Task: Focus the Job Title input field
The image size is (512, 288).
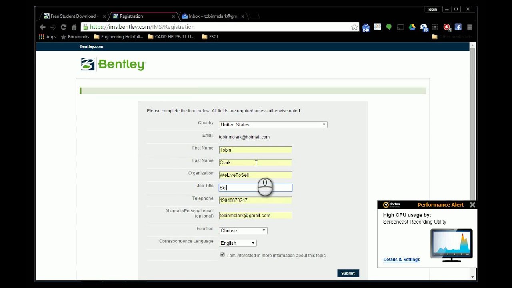Action: (255, 188)
